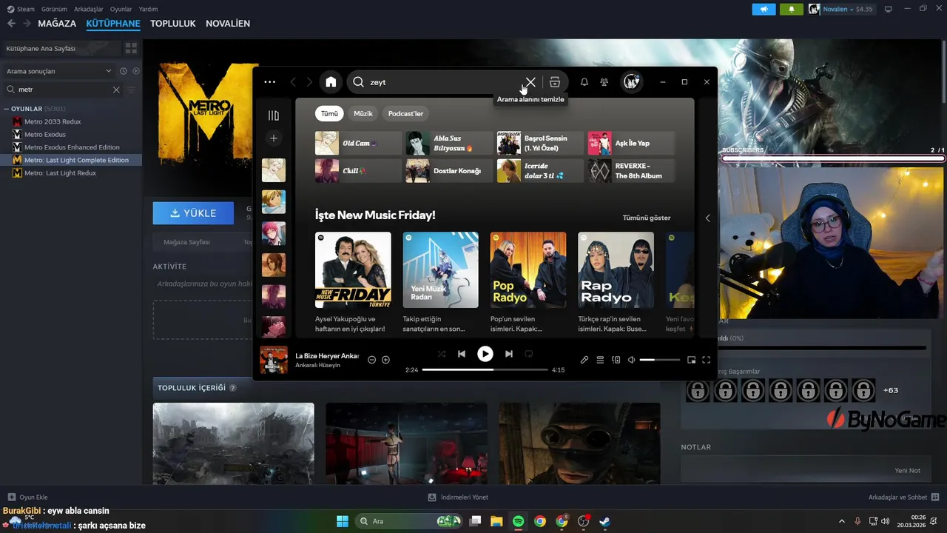The image size is (947, 533).
Task: Hide the current song via minus icon
Action: click(x=372, y=360)
